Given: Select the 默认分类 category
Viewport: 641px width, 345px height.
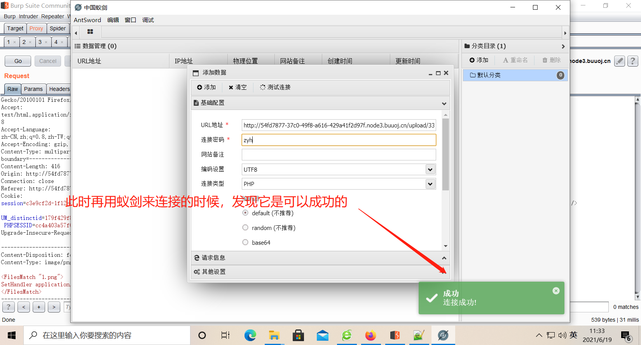Looking at the screenshot, I should [x=515, y=75].
